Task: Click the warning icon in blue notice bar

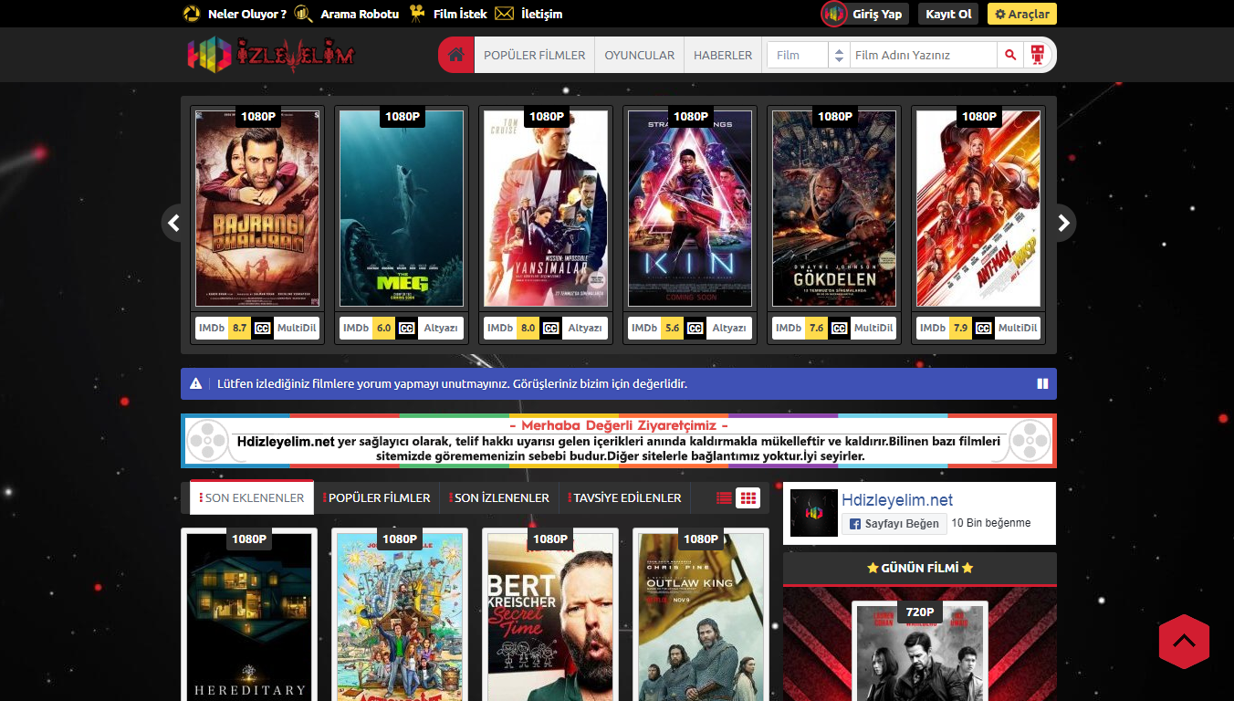Action: tap(196, 384)
